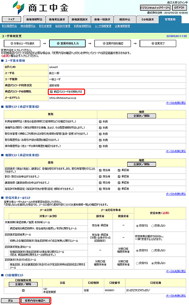Click ページの先頭に戻る under ユーザ基本情報
The height and width of the screenshot is (305, 189).
pos(176,103)
